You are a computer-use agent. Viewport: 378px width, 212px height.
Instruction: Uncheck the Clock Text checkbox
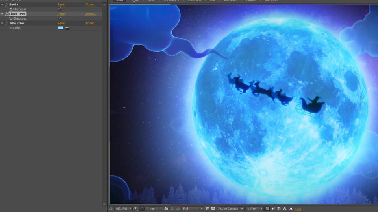coord(59,18)
